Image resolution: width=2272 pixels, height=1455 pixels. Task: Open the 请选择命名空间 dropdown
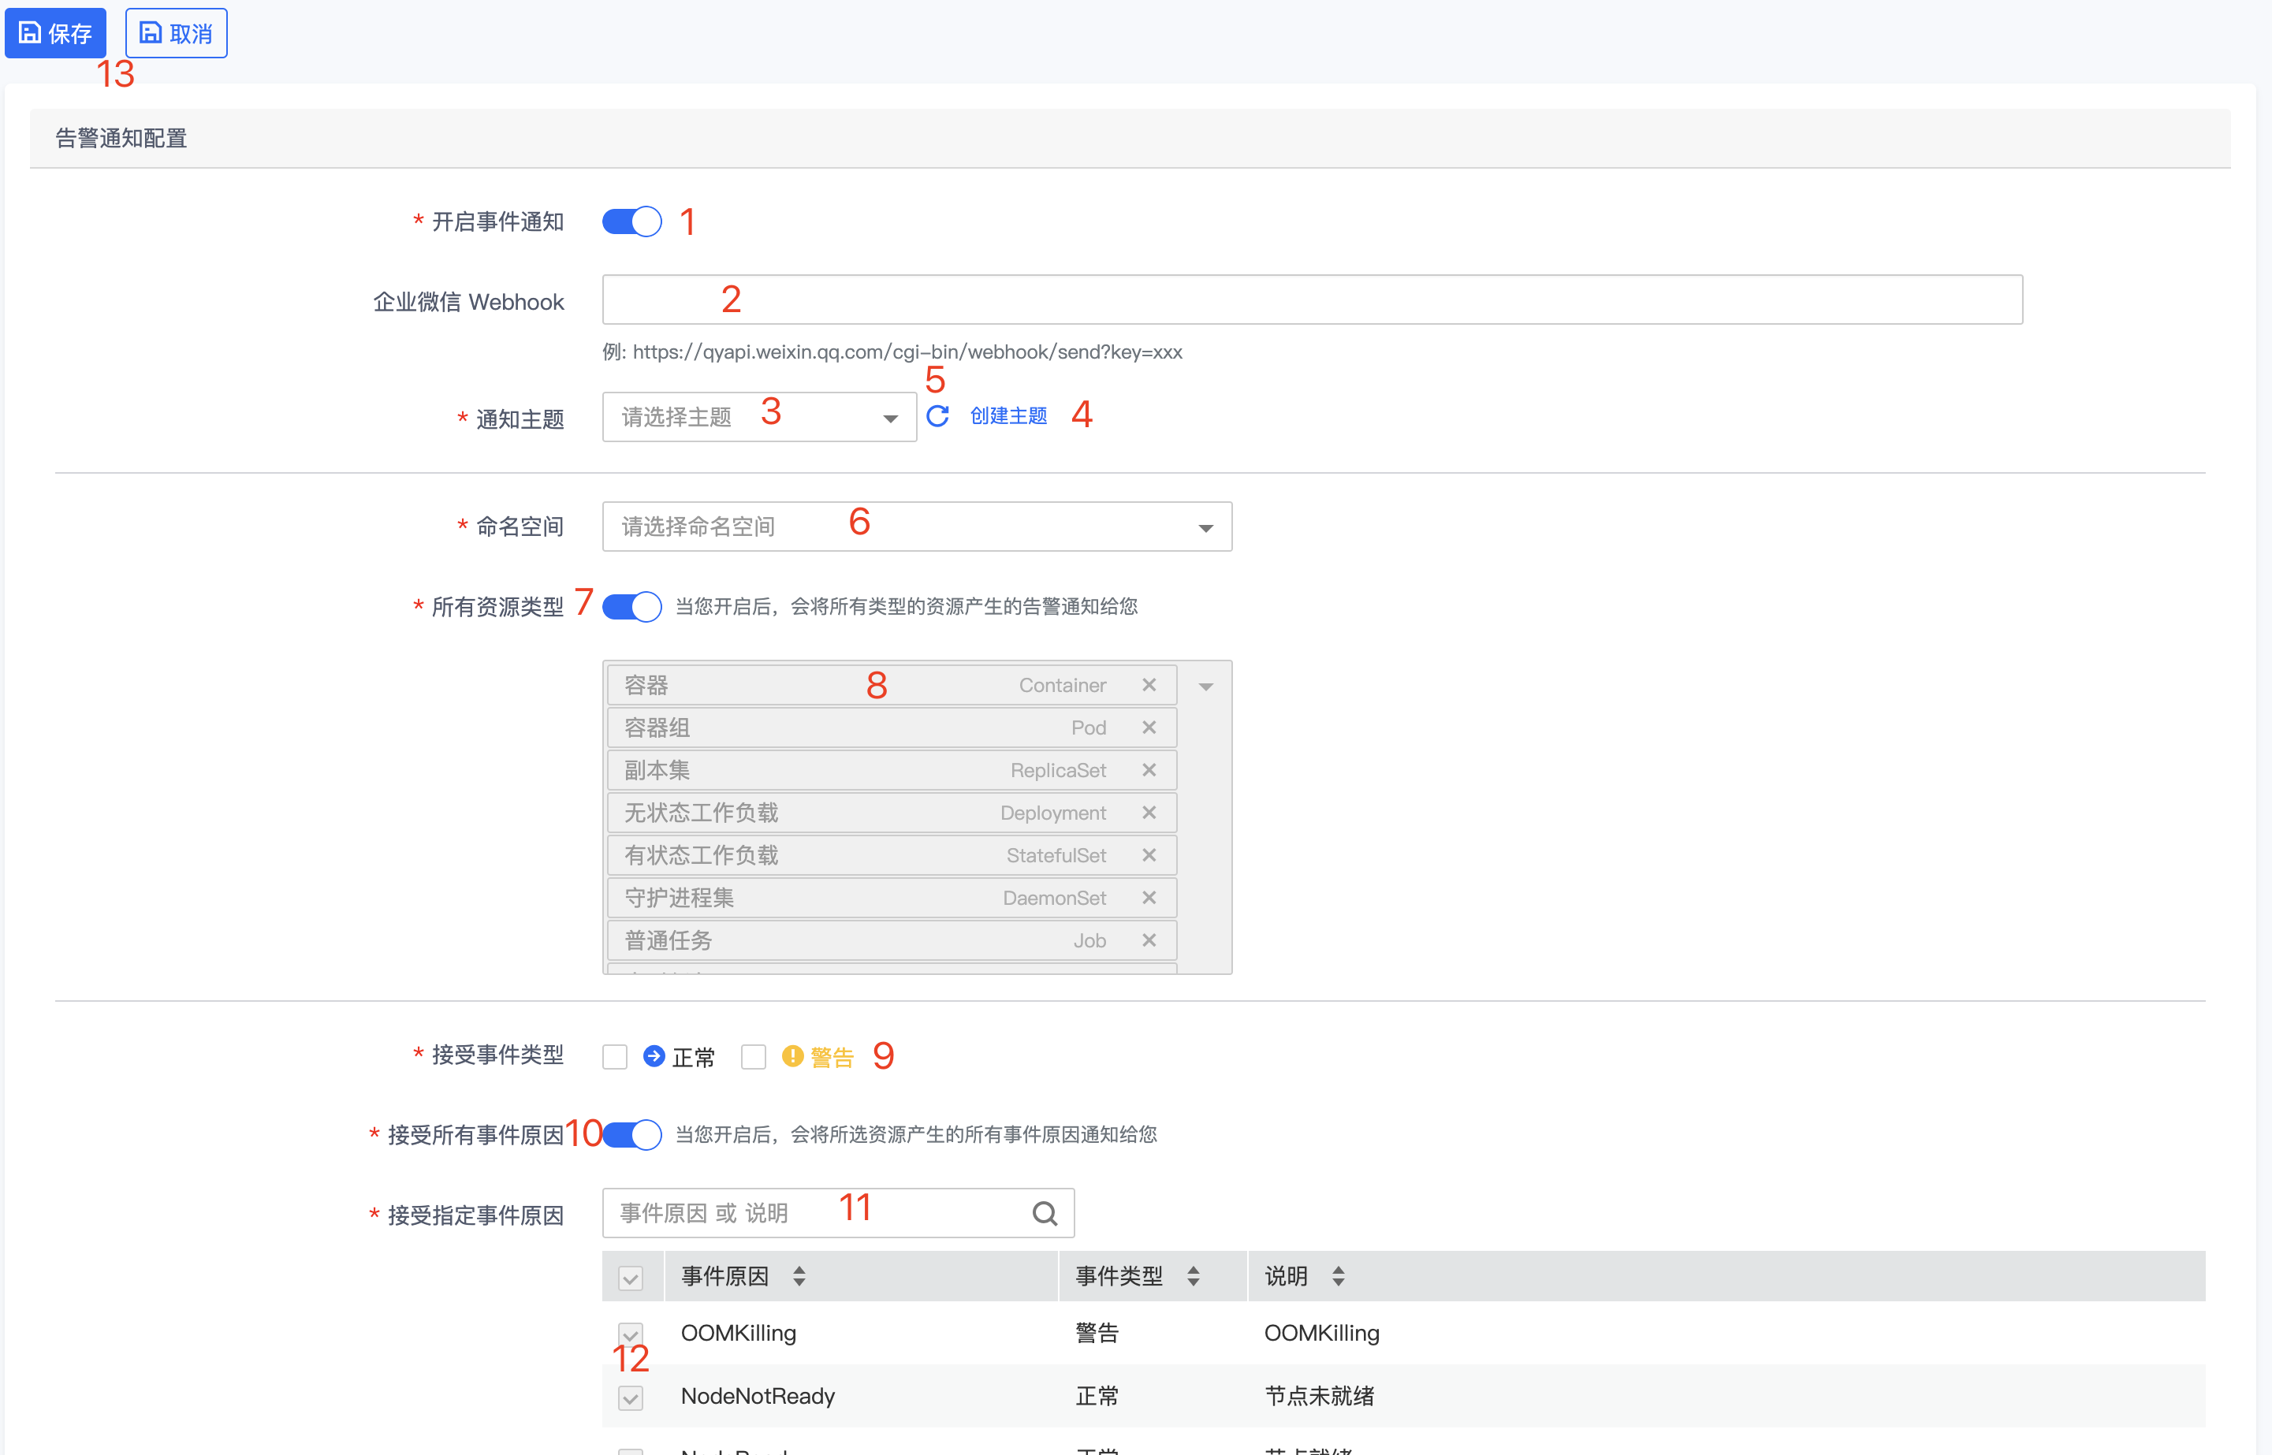(x=918, y=527)
